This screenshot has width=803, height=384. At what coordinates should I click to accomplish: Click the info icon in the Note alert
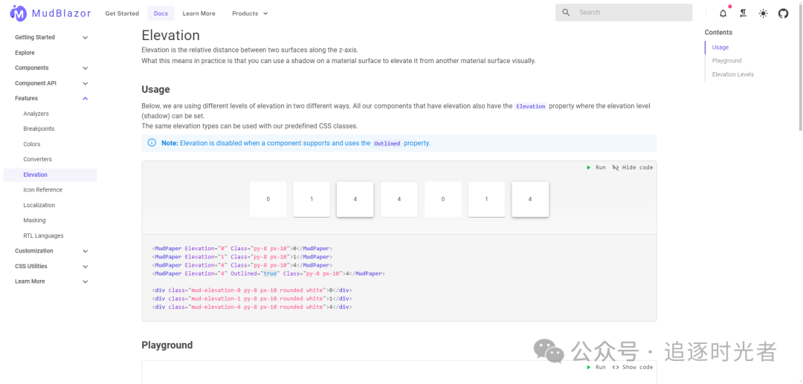click(152, 143)
